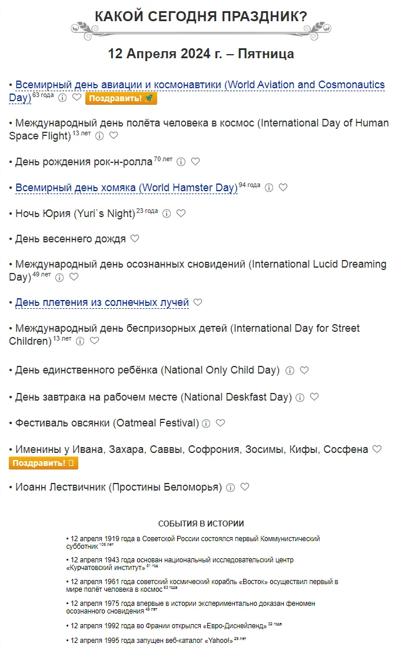Image resolution: width=402 pixels, height=660 pixels.
Task: Like День весеннего дождя with heart
Action: click(x=135, y=239)
